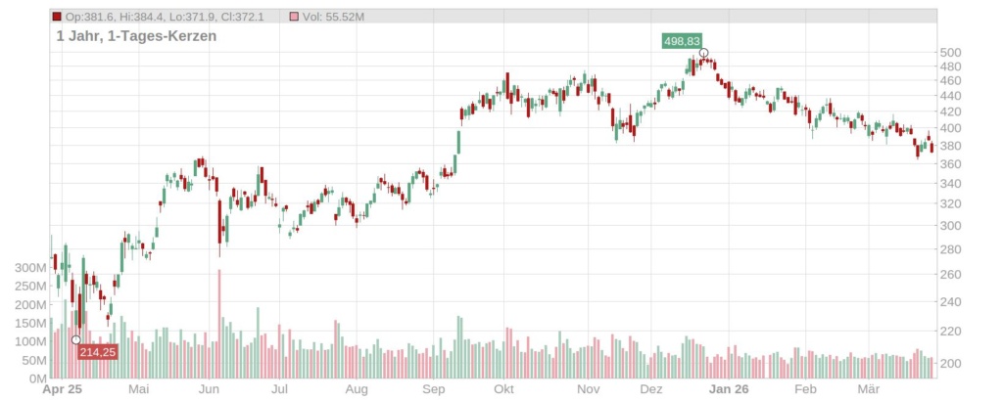Screen dimensions: 1003x400
Task: Select the Apr 25 date axis label
Action: pos(61,389)
